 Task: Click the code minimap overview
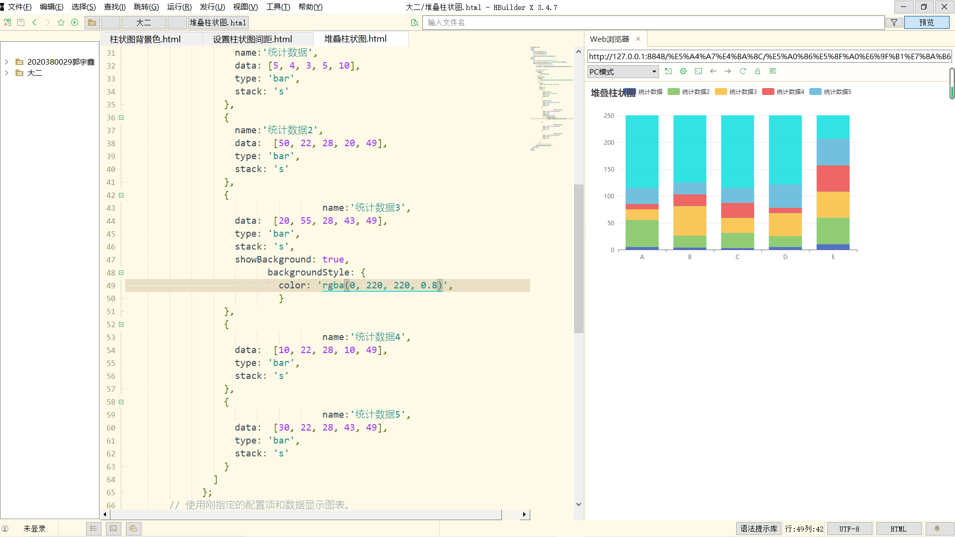point(552,98)
